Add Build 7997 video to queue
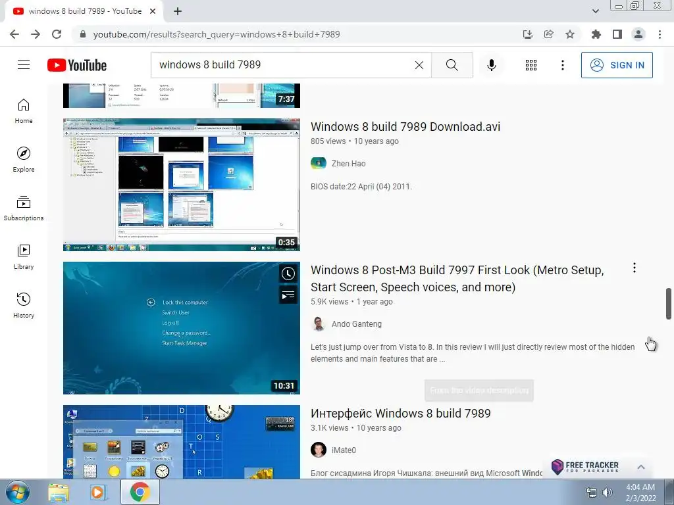 (288, 295)
